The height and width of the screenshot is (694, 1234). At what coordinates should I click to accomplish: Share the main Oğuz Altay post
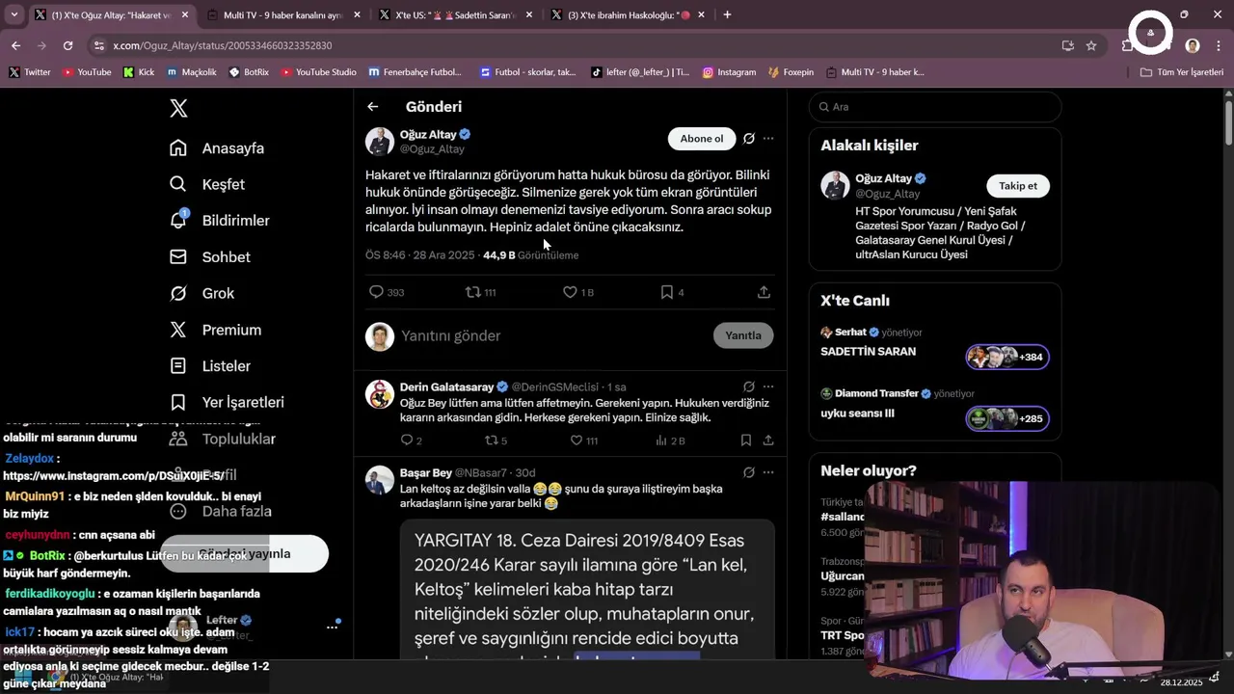[764, 292]
